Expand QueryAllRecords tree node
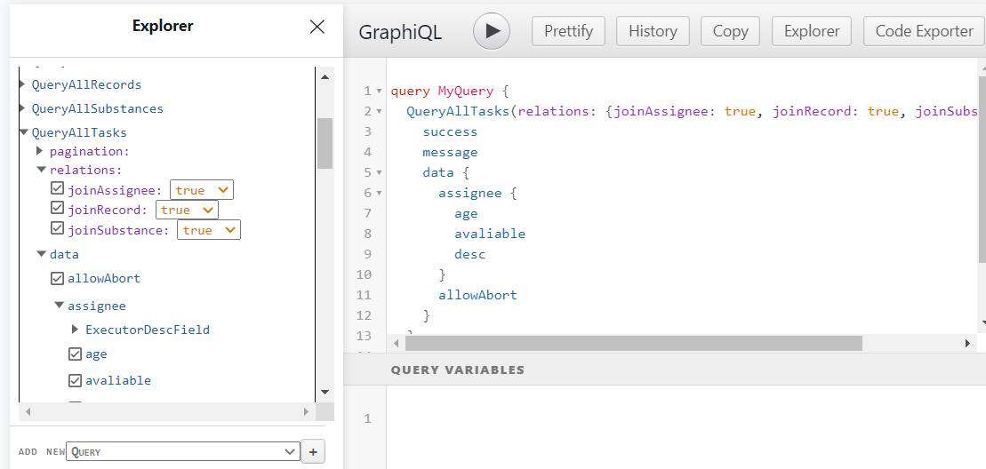Viewport: 986px width, 469px height. (x=22, y=84)
